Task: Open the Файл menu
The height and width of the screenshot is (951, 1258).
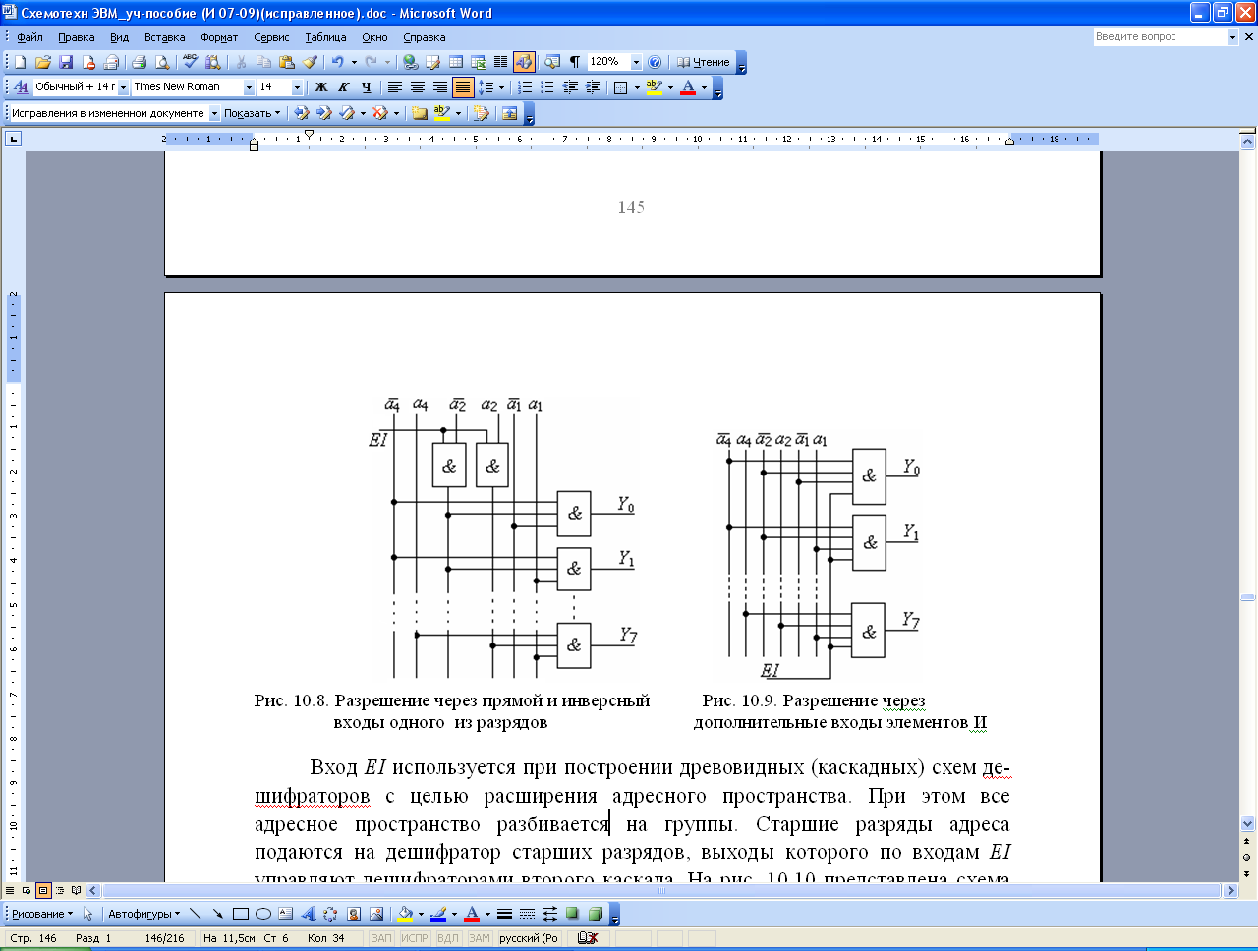Action: pos(29,37)
